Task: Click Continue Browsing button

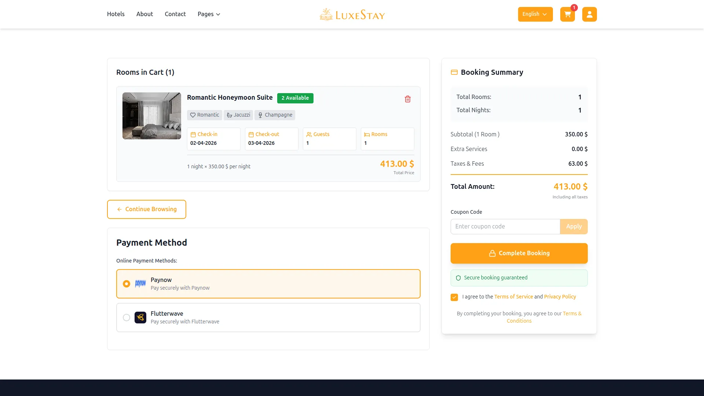Action: (x=147, y=209)
